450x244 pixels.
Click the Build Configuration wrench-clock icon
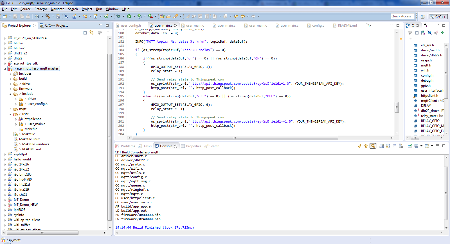coord(37,16)
